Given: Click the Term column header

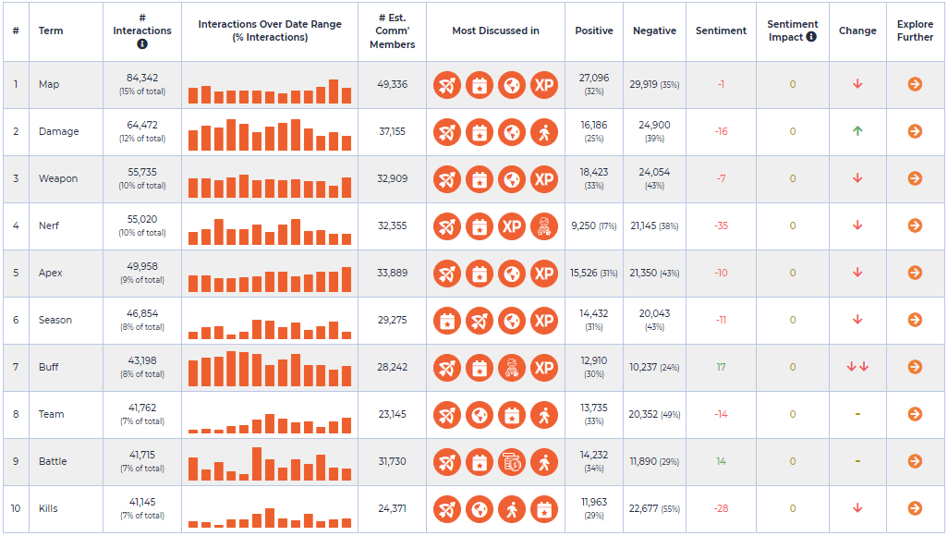Looking at the screenshot, I should pyautogui.click(x=51, y=30).
